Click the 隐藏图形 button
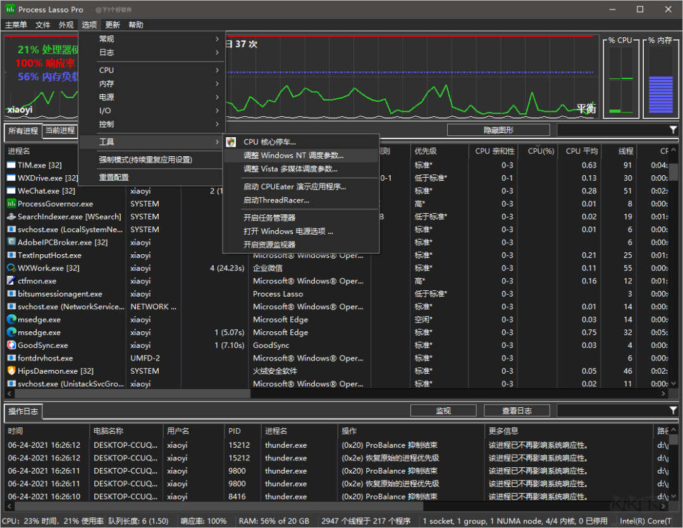 click(x=498, y=130)
